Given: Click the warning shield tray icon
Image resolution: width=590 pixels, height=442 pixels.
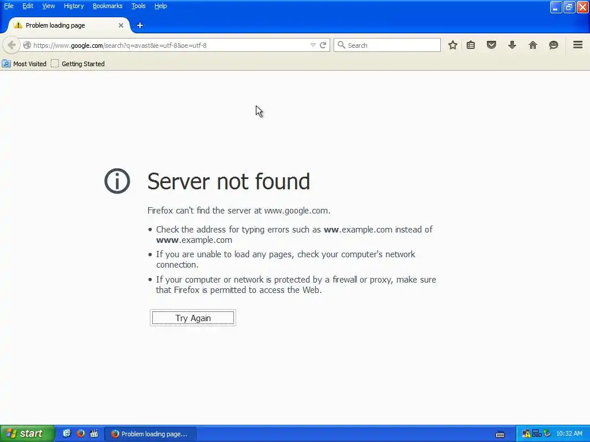Looking at the screenshot, I should 526,434.
